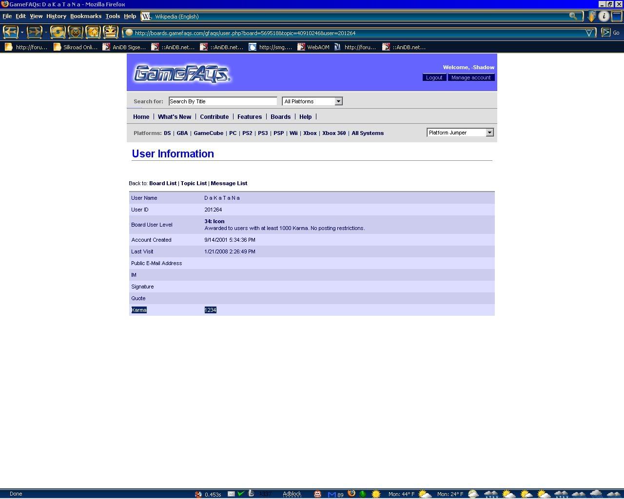Click the monkey face status bar icon
Screen dimensions: 624x499
click(317, 494)
